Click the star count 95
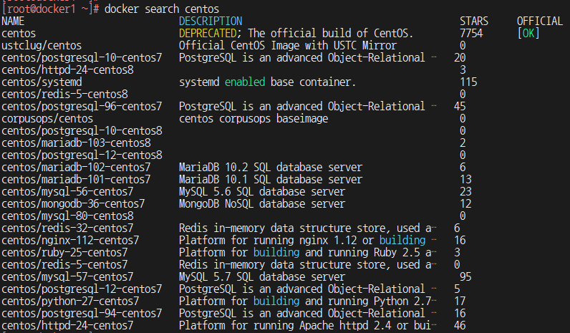Viewport: 570px width, 333px height. pos(465,277)
